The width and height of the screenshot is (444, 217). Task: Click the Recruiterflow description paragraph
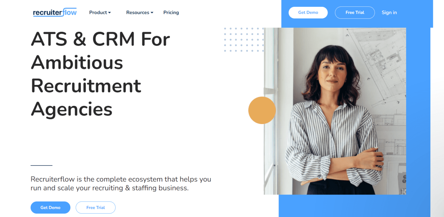click(121, 184)
